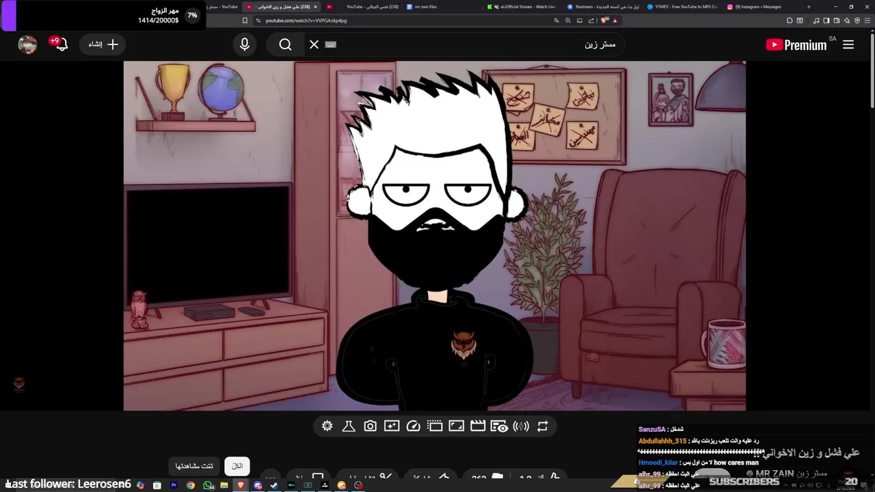Click the sparkle enhance filter icon
The width and height of the screenshot is (875, 492).
(x=392, y=426)
